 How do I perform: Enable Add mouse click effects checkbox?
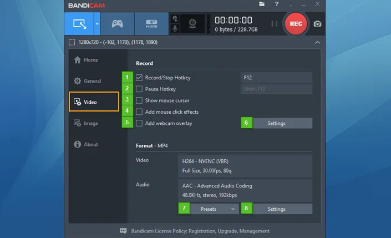[x=139, y=112]
